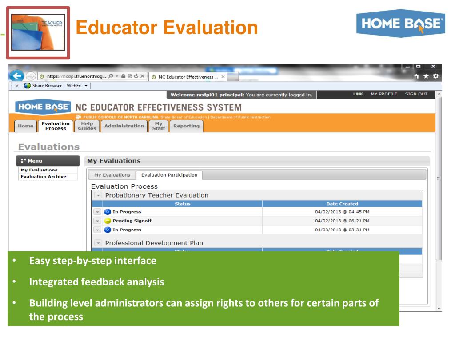Image resolution: width=455 pixels, height=341 pixels.
Task: Minimize the browser window
Action: pyautogui.click(x=407, y=67)
